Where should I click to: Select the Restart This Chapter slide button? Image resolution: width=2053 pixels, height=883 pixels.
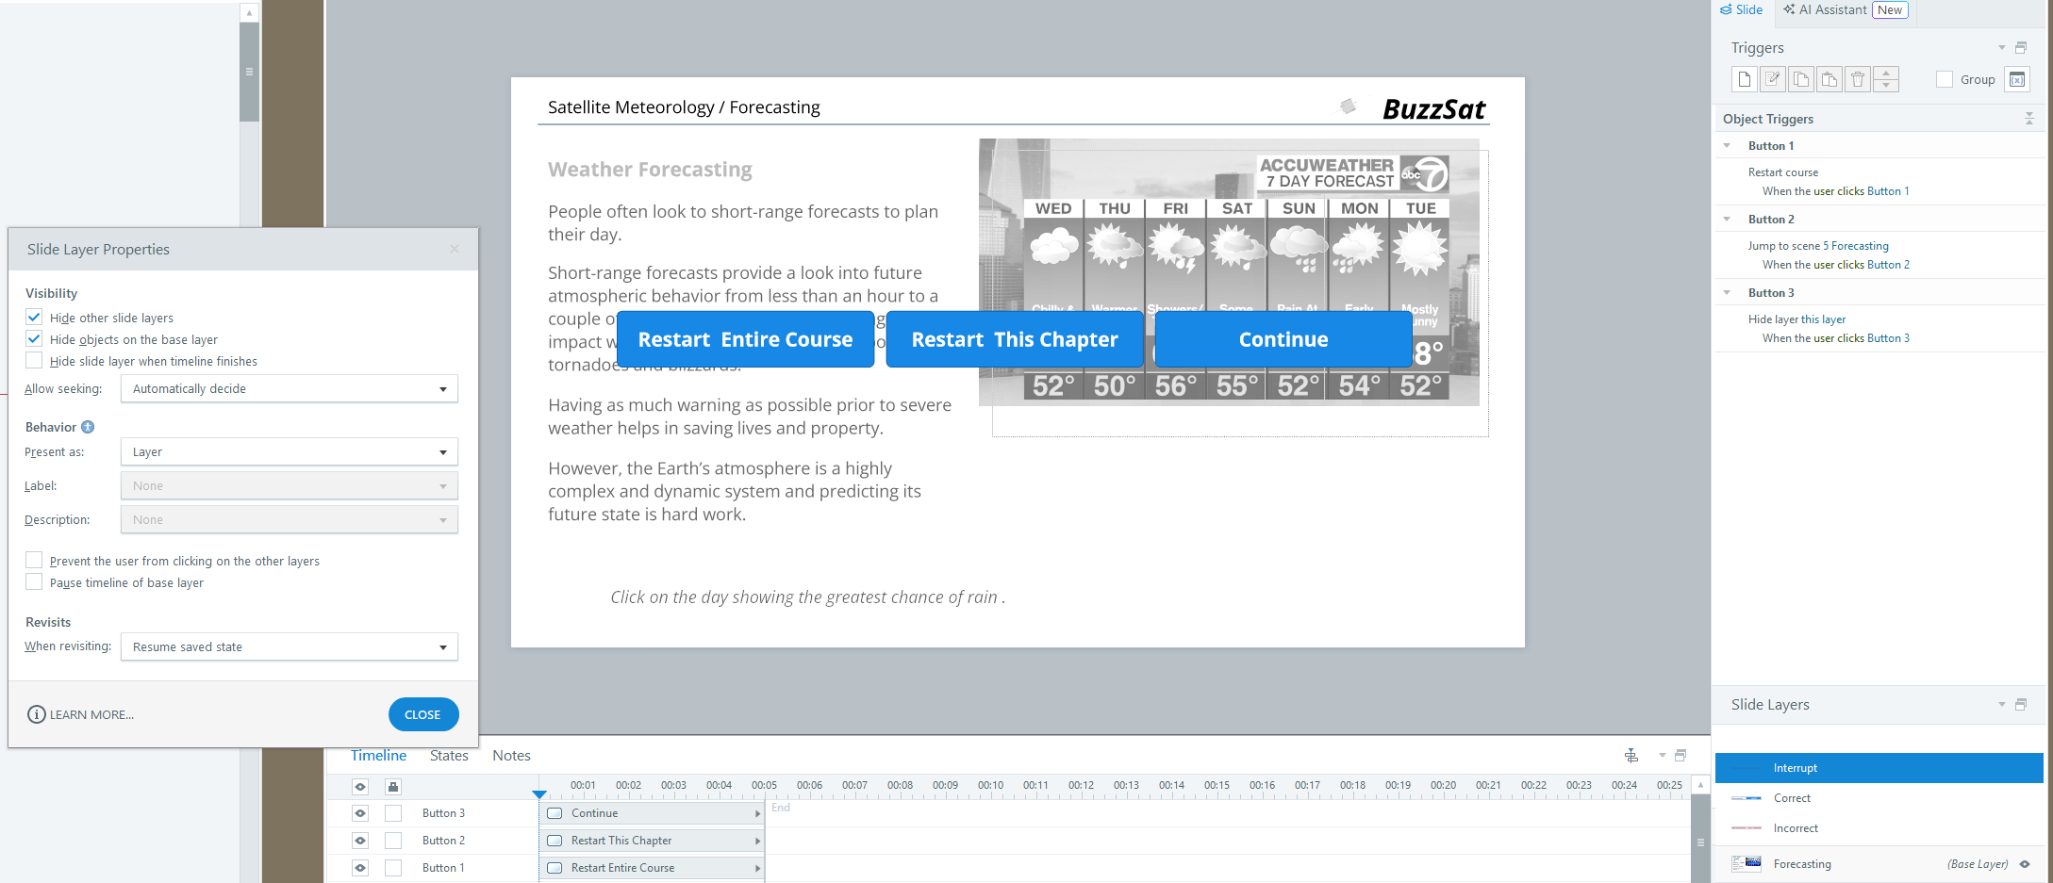(1015, 339)
